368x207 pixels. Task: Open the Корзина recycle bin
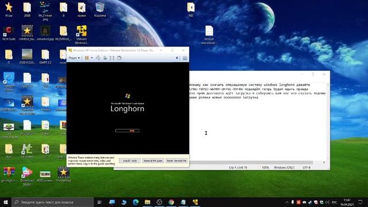[100, 10]
